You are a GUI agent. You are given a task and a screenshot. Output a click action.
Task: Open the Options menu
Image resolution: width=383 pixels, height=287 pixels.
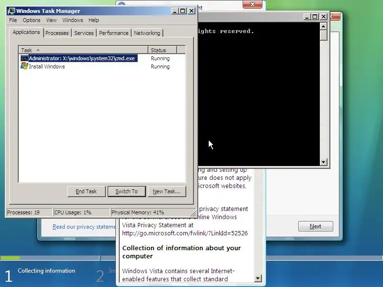click(x=32, y=20)
